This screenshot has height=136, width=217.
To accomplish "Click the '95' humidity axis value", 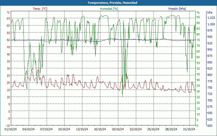I will coord(198,17).
